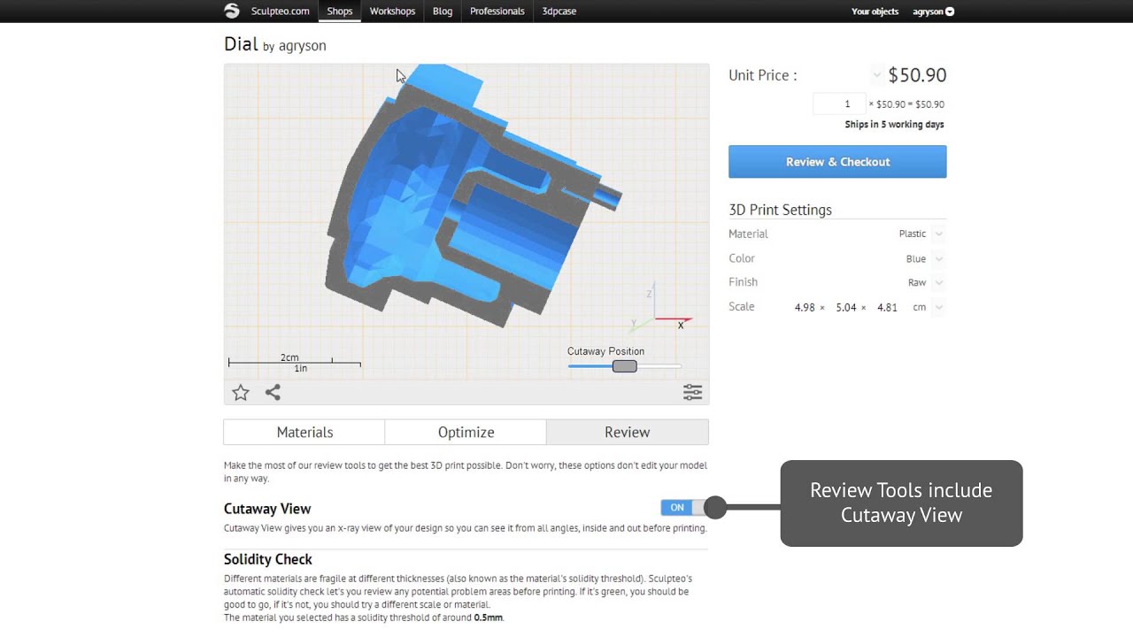Expand the Material dropdown showing Plastic

point(938,234)
